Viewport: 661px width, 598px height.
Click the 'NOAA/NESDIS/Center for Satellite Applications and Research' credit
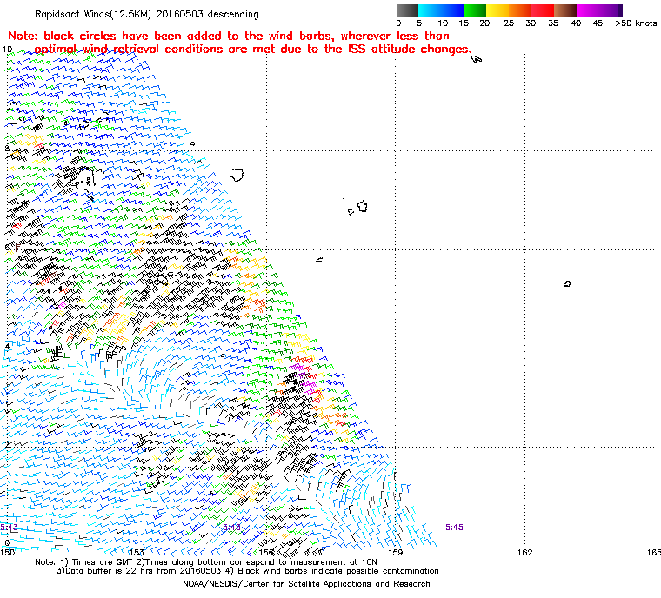click(x=306, y=584)
